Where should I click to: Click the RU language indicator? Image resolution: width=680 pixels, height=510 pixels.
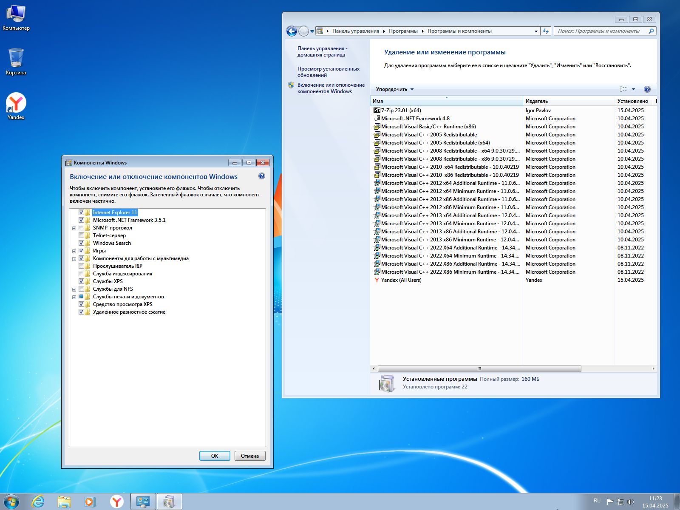tap(597, 501)
